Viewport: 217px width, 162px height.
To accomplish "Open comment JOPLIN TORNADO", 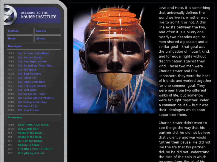I will (30, 141).
